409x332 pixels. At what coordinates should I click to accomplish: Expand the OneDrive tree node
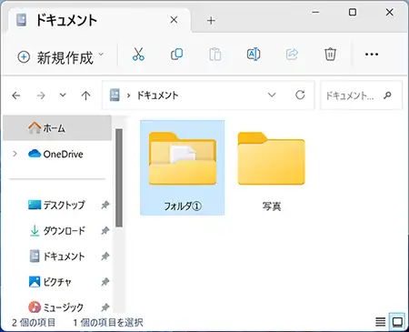15,154
